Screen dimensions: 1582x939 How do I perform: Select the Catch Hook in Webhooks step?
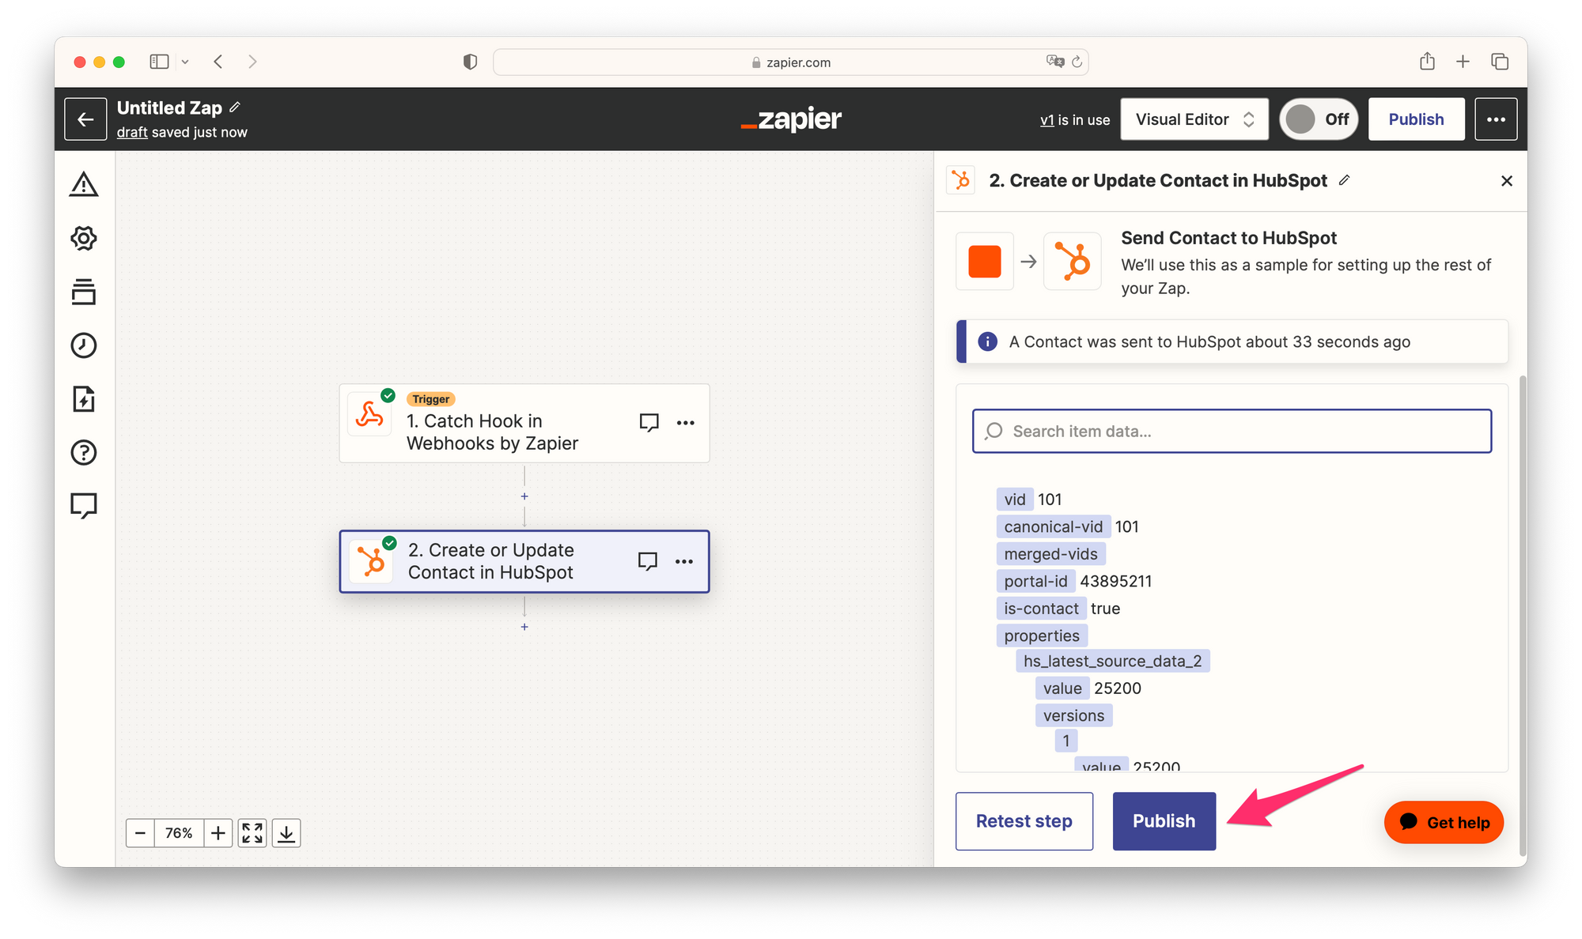[x=524, y=424]
